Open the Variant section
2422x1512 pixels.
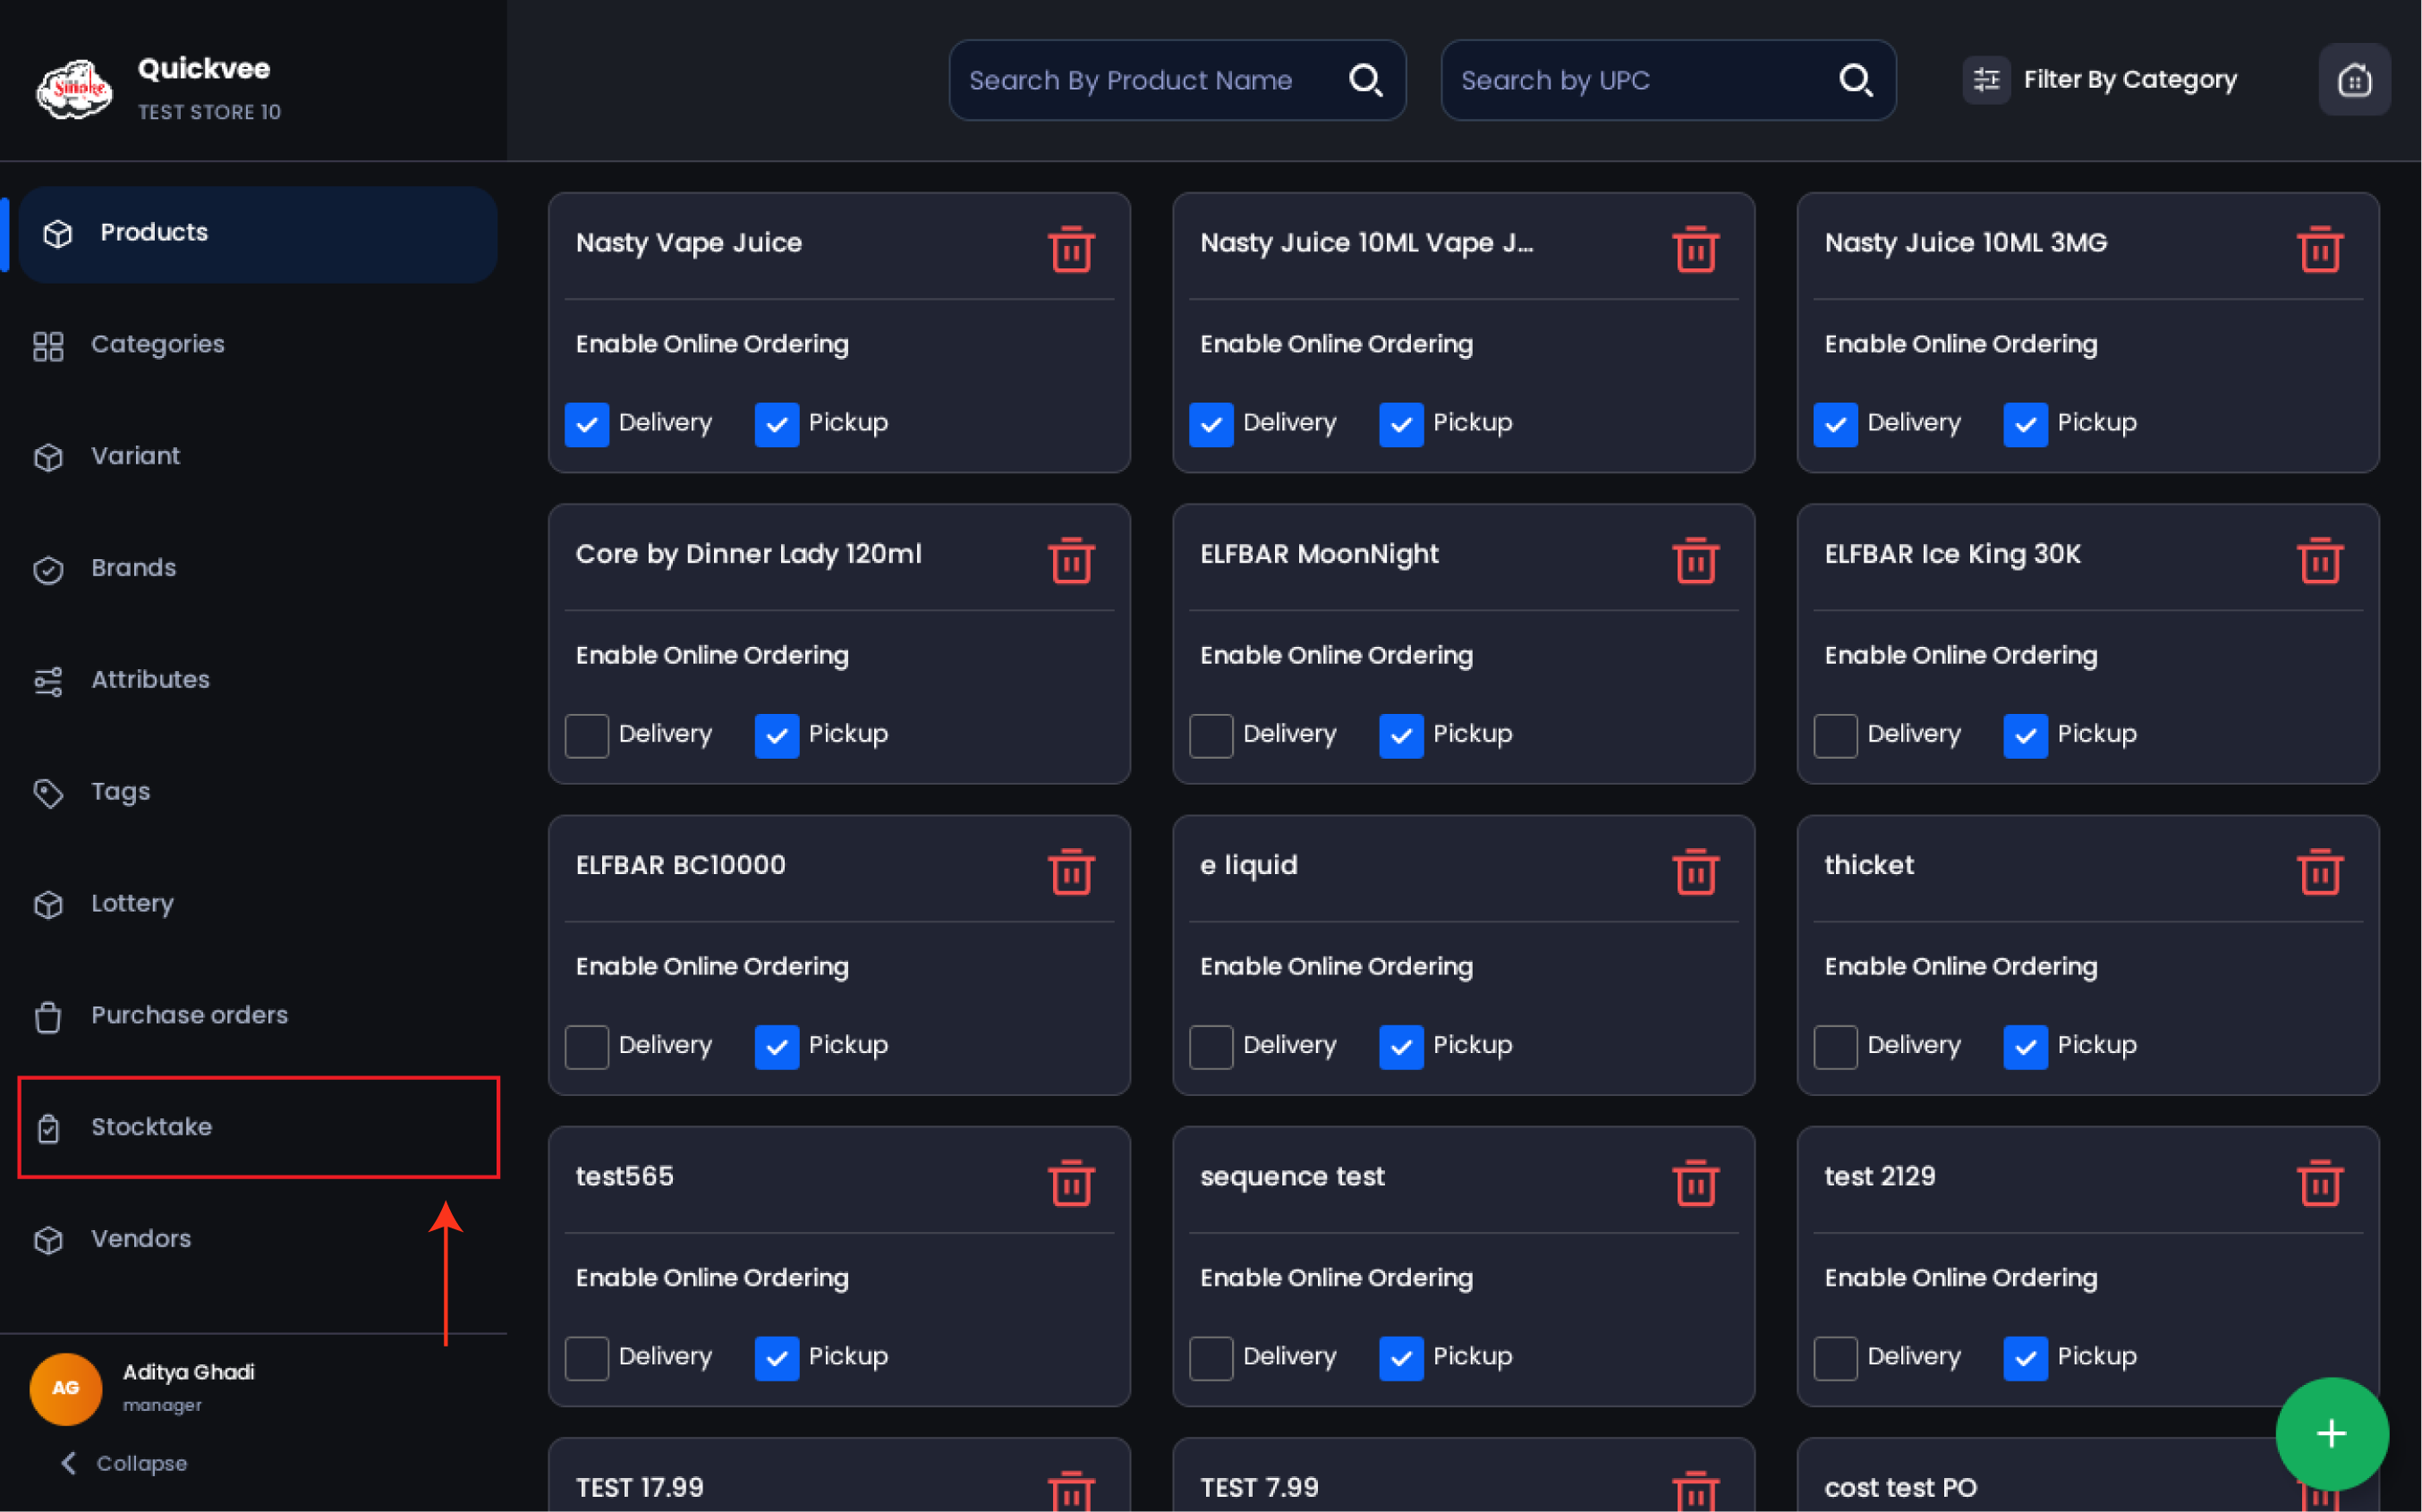pyautogui.click(x=258, y=457)
